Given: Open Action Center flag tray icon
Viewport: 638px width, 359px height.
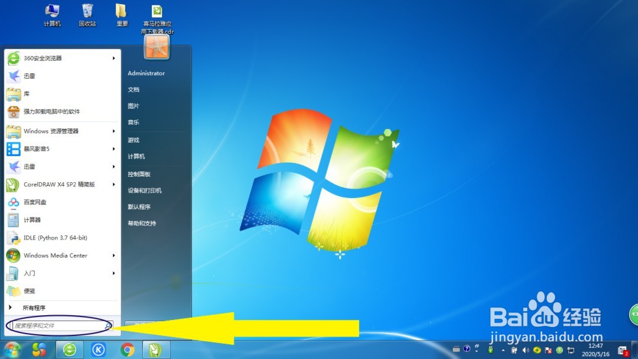Looking at the screenshot, I should coord(548,350).
